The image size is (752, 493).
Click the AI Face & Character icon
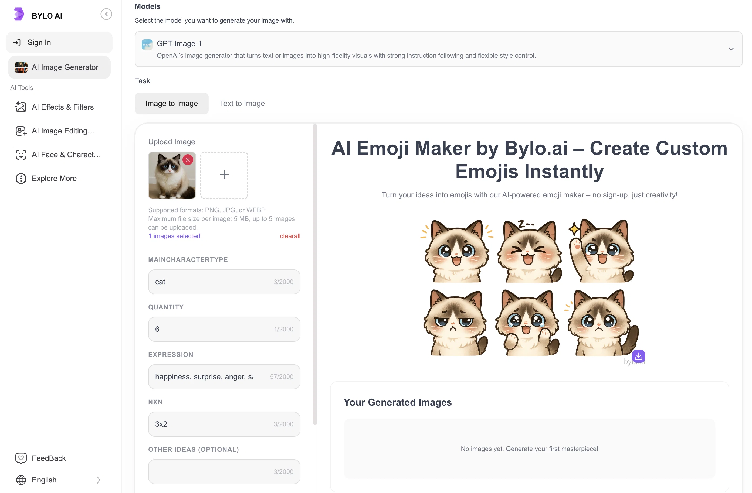(x=21, y=154)
